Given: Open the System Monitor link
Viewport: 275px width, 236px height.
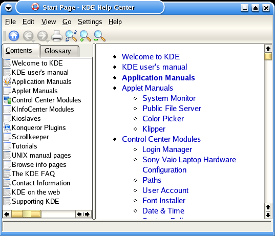Looking at the screenshot, I should (169, 98).
